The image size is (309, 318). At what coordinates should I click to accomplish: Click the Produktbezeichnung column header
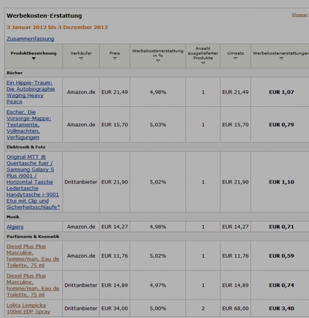pos(34,53)
